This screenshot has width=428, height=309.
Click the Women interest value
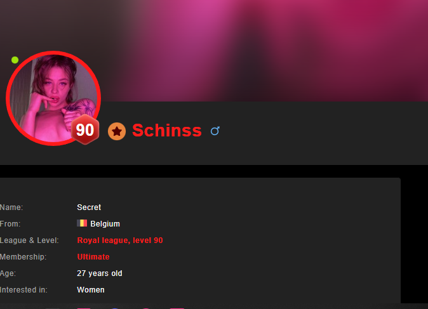click(91, 289)
